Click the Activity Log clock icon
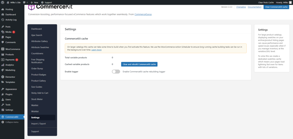 (x=3, y=20)
